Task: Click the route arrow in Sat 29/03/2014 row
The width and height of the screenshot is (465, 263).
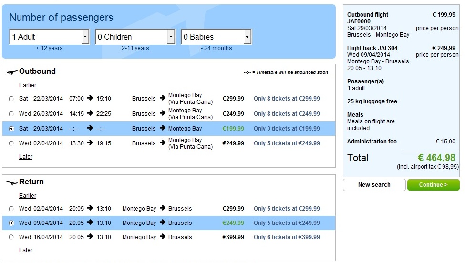Action: coord(162,128)
